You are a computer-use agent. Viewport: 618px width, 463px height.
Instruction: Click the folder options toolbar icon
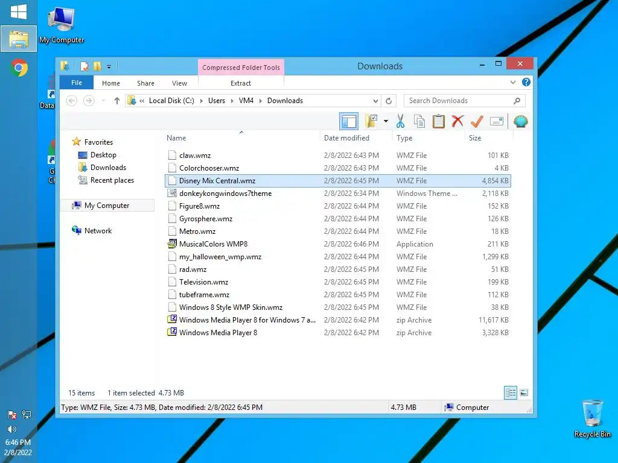[x=371, y=121]
